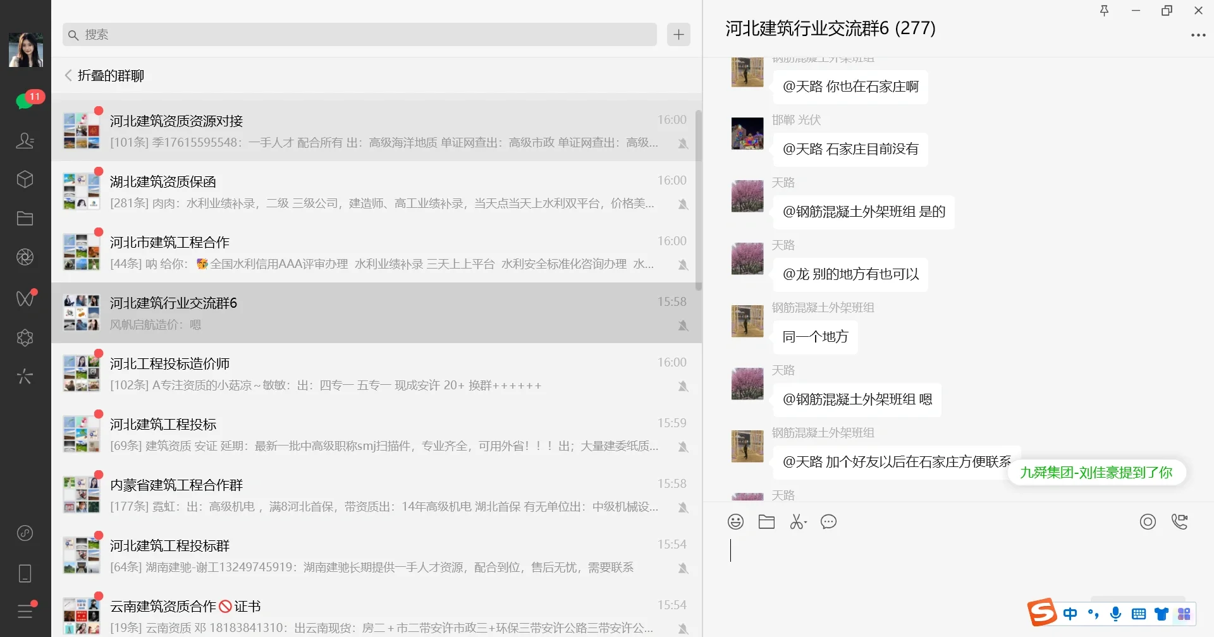This screenshot has height=637, width=1214.
Task: Open Moments via the aperture sidebar icon
Action: 25,257
